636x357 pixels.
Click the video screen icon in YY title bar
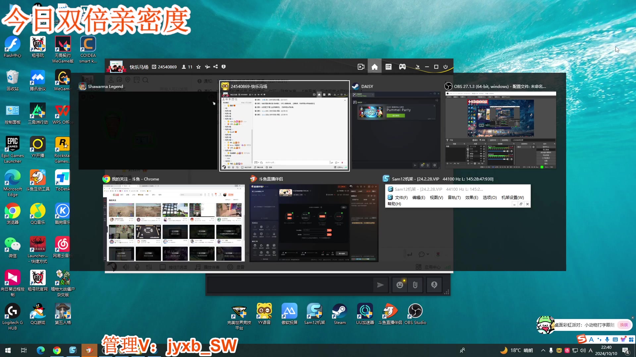pos(361,67)
